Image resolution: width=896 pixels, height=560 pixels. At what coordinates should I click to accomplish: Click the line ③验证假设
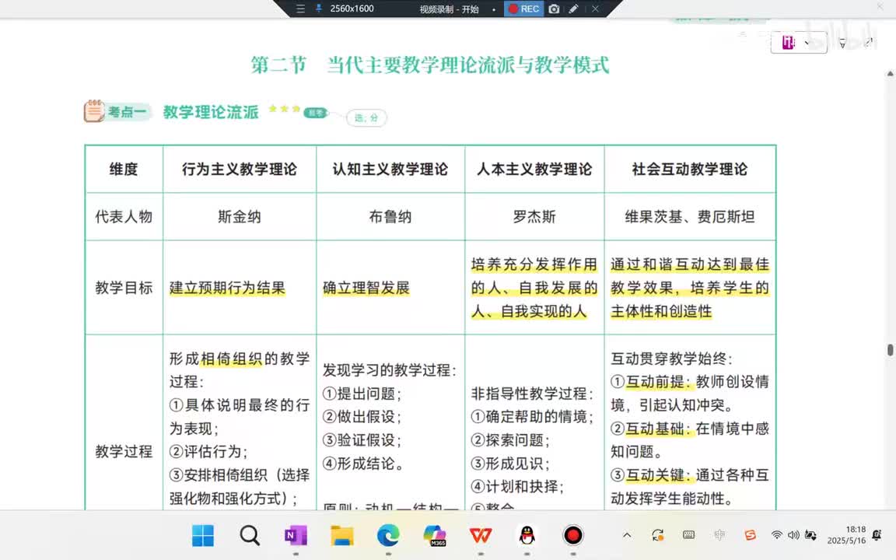362,440
